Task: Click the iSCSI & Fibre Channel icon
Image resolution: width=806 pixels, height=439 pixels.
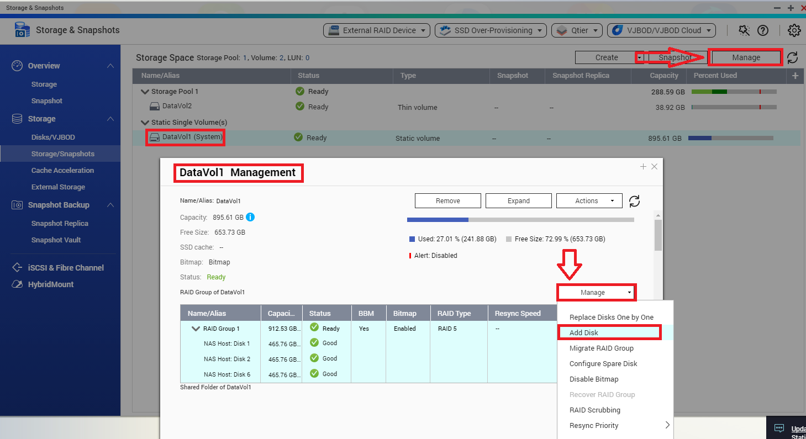Action: click(x=17, y=268)
